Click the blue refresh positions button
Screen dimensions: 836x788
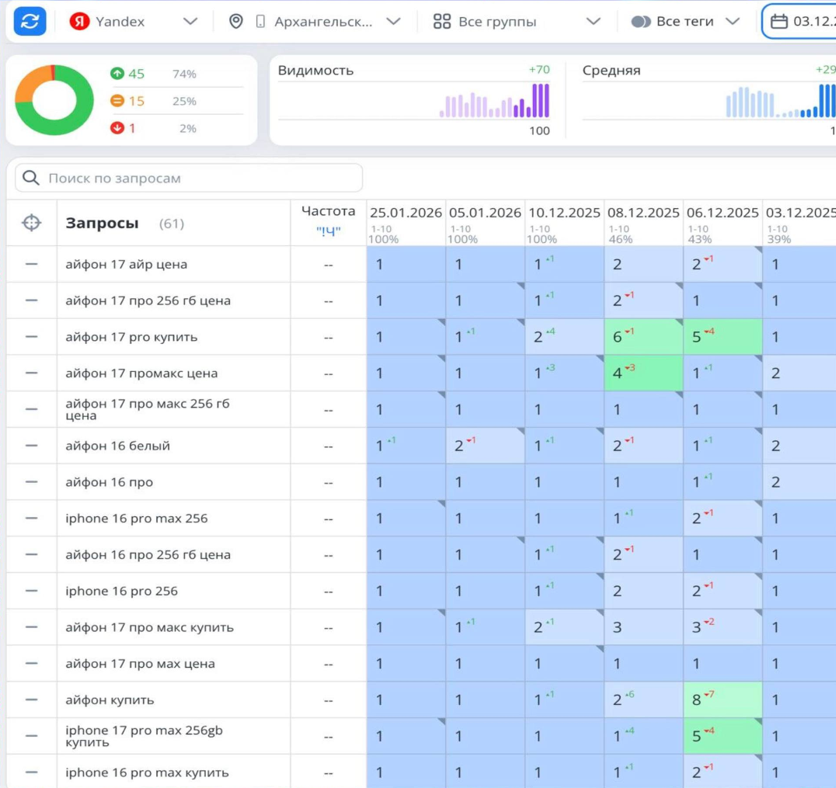click(30, 21)
